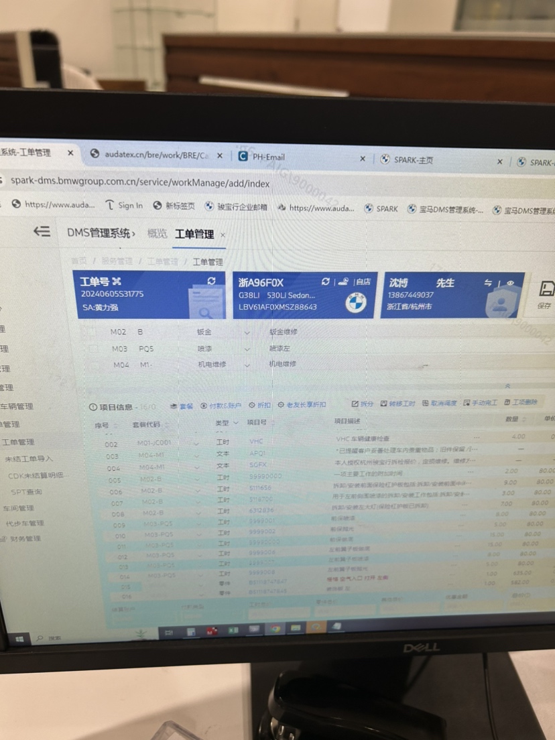Open the Sign In bookmark
The height and width of the screenshot is (740, 555).
click(x=124, y=205)
